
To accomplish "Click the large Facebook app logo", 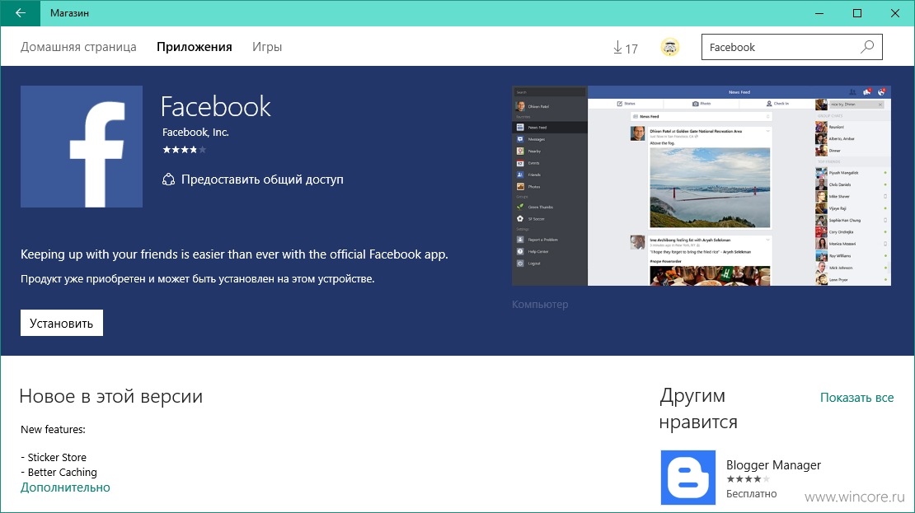I will click(x=82, y=147).
